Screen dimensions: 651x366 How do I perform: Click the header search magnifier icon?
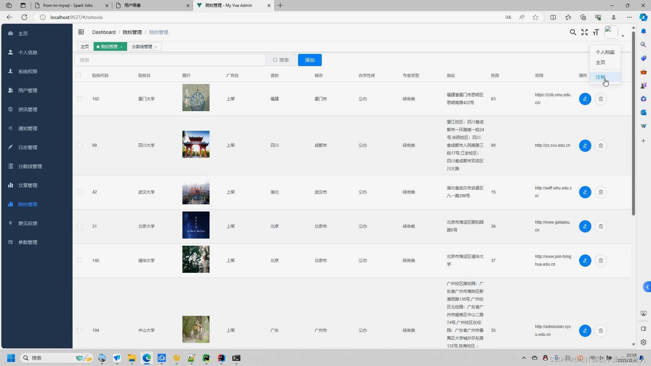(573, 32)
